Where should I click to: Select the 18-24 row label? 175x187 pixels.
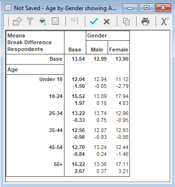point(56,96)
